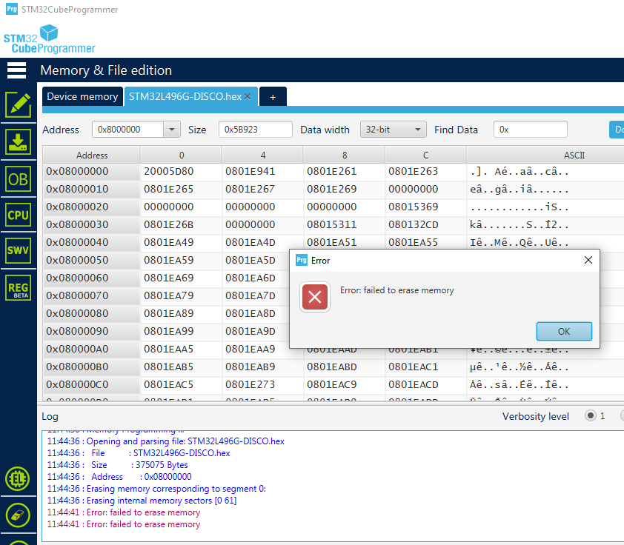
Task: Click the Address input field 0x8000000
Action: click(x=127, y=129)
